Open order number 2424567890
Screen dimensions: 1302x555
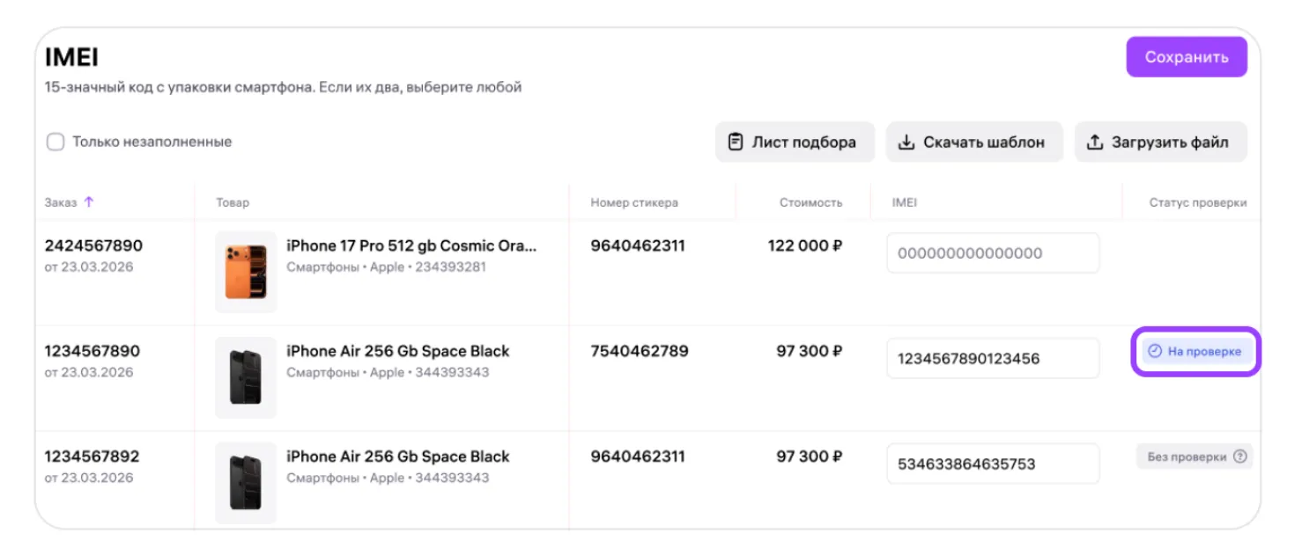coord(93,245)
